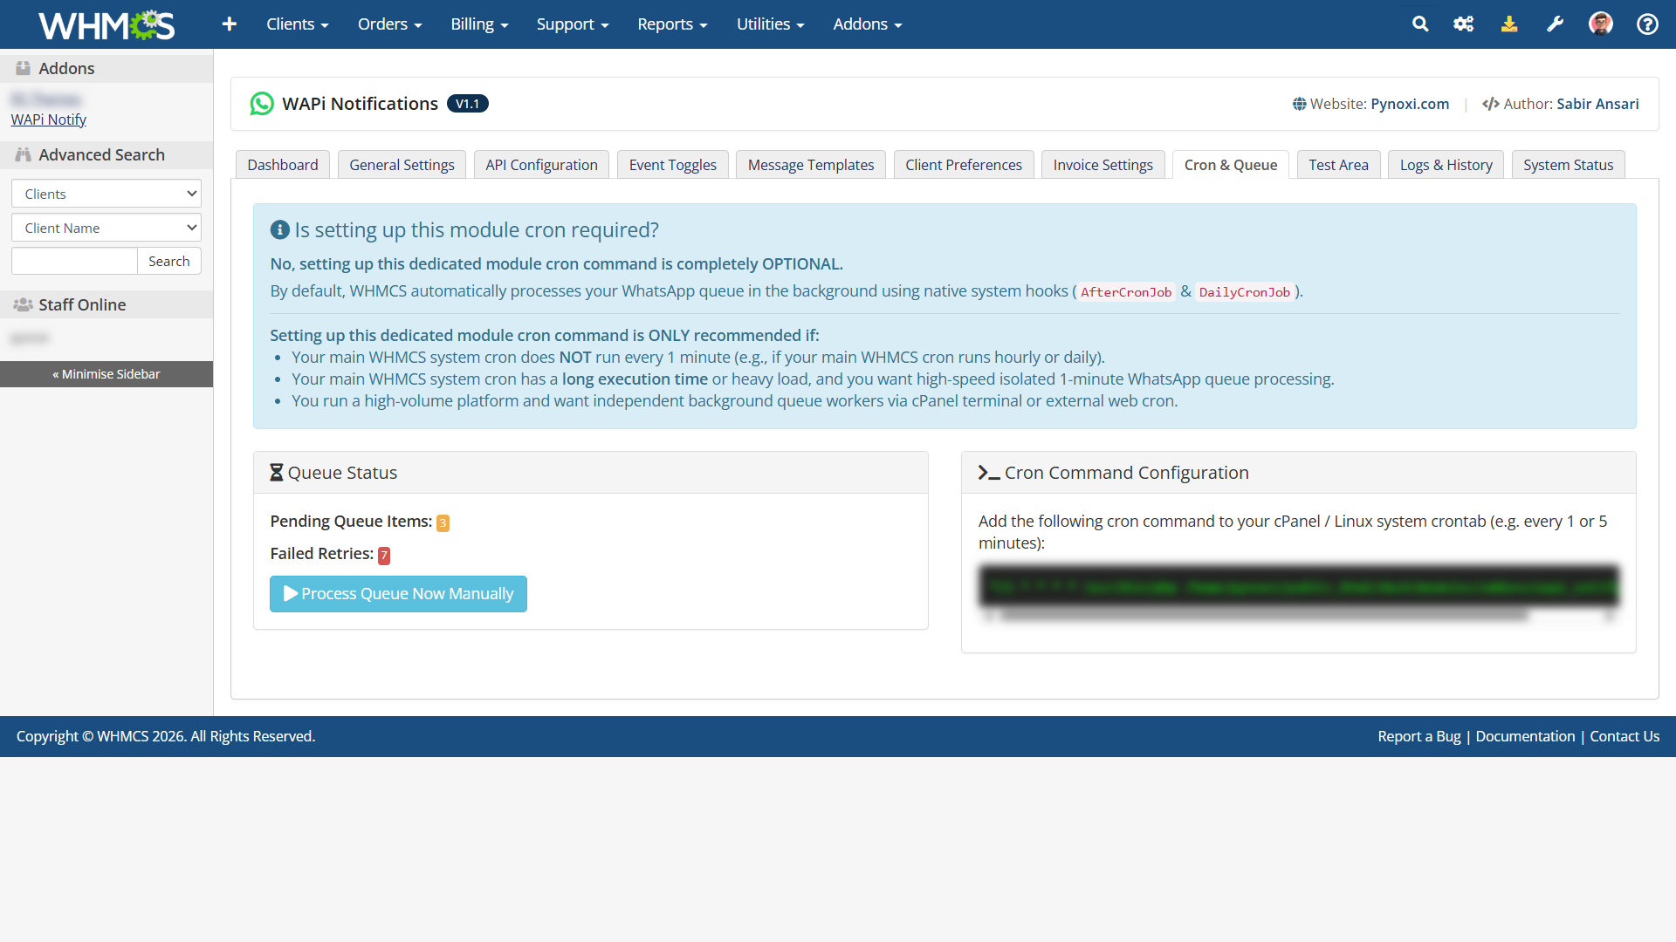
Task: Expand the Support menu
Action: point(573,24)
